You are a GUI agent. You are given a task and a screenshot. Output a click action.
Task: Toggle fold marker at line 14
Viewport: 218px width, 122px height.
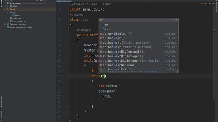[68, 81]
